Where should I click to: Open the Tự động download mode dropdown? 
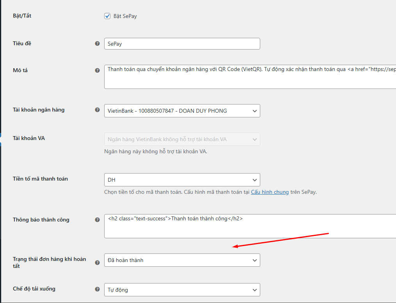182,290
